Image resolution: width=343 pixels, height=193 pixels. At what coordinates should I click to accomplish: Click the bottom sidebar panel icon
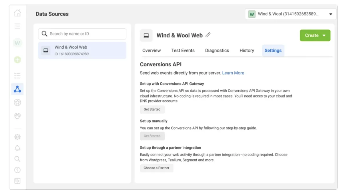tap(17, 181)
